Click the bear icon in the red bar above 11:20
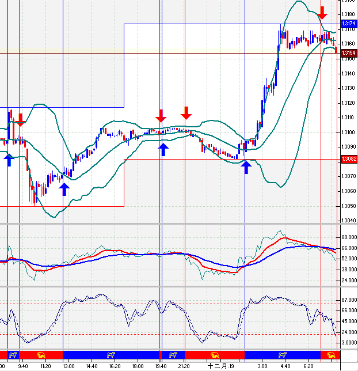358x371 pixels. (x=41, y=355)
